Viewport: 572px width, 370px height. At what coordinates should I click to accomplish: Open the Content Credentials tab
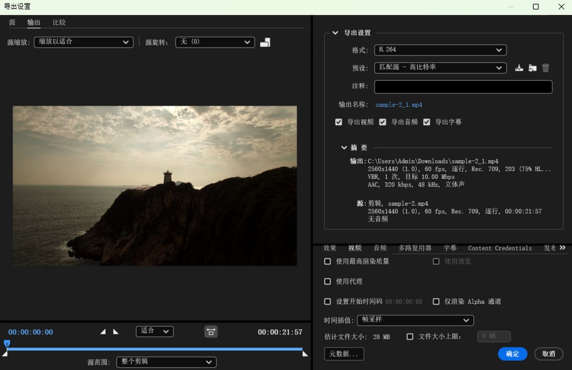coord(500,248)
